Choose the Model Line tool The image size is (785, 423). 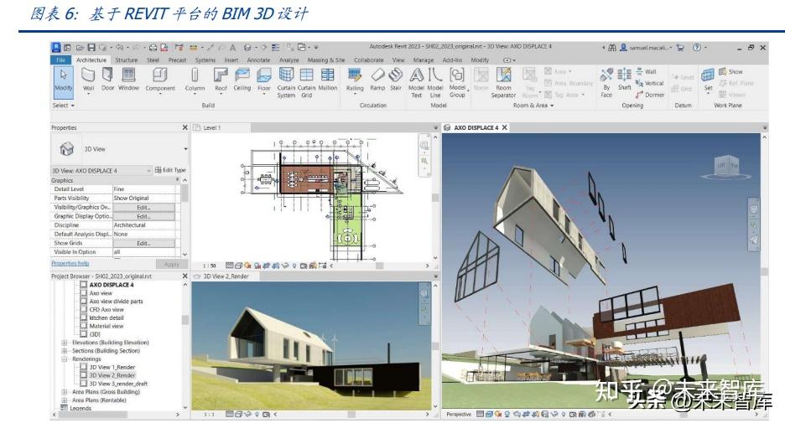pyautogui.click(x=435, y=82)
